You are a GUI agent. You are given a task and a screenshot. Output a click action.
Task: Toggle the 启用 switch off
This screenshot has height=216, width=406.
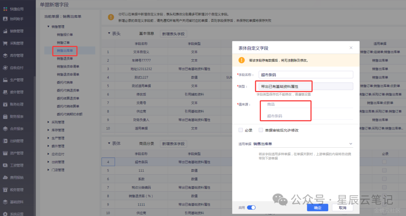251,207
